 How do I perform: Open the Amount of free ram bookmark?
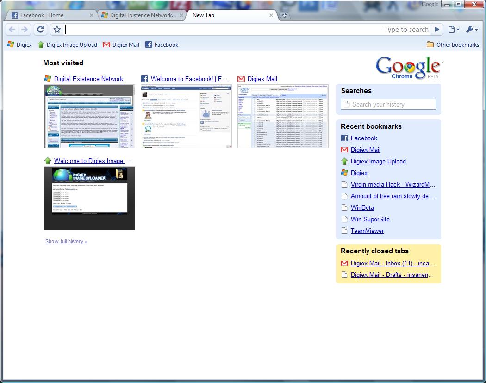click(x=393, y=196)
